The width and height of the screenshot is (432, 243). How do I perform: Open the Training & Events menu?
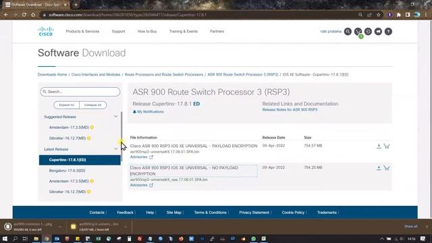pyautogui.click(x=183, y=32)
